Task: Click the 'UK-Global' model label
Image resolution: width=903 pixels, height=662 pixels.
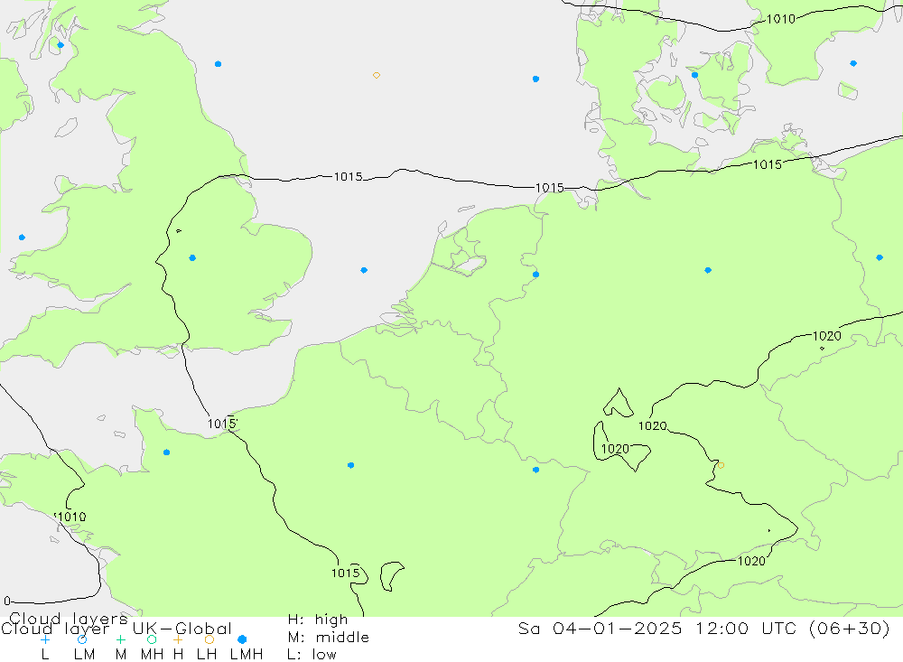Action: point(182,628)
